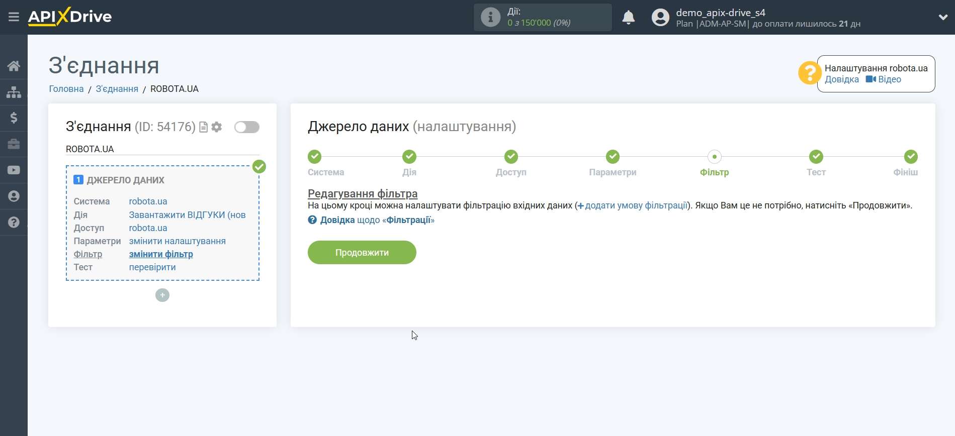
Task: Click Редагування фільтра heading
Action: click(x=363, y=193)
